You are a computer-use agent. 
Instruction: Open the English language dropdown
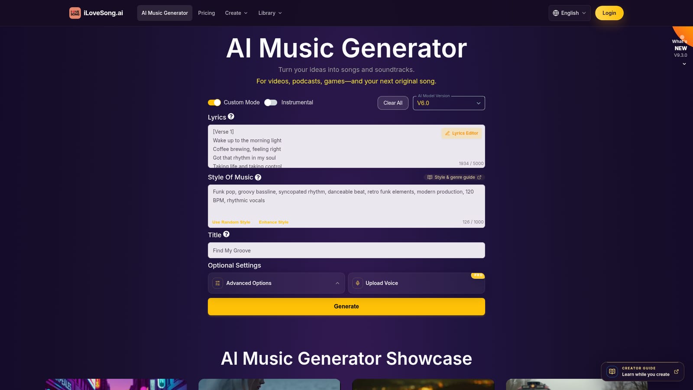click(x=570, y=13)
